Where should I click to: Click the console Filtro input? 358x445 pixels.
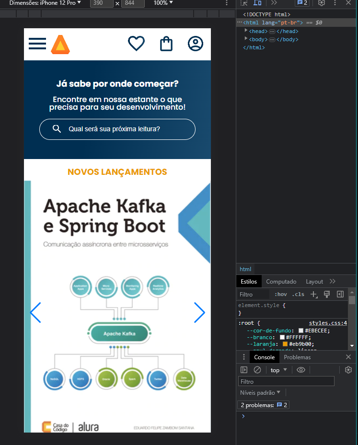tap(286, 381)
